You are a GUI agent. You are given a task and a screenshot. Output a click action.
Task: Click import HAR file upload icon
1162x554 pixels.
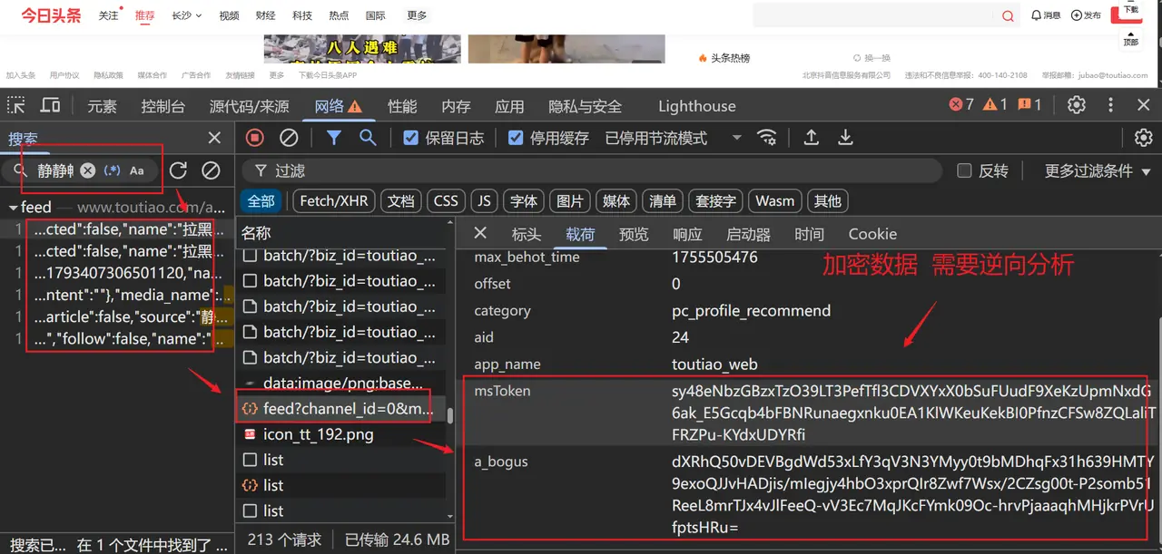point(812,138)
